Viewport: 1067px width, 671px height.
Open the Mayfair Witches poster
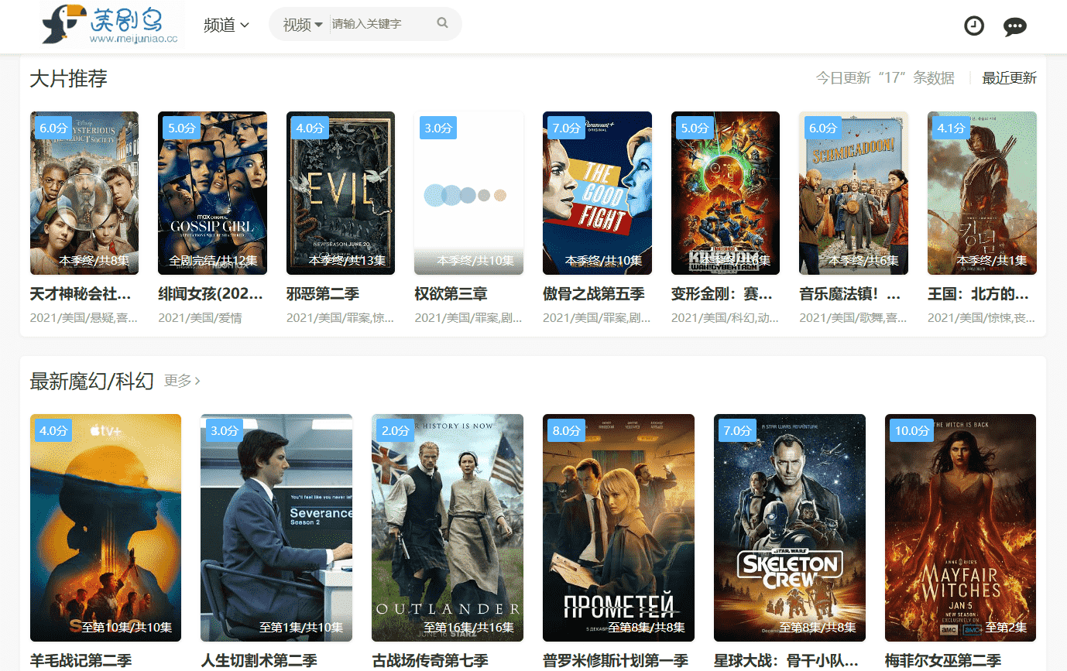tap(960, 528)
